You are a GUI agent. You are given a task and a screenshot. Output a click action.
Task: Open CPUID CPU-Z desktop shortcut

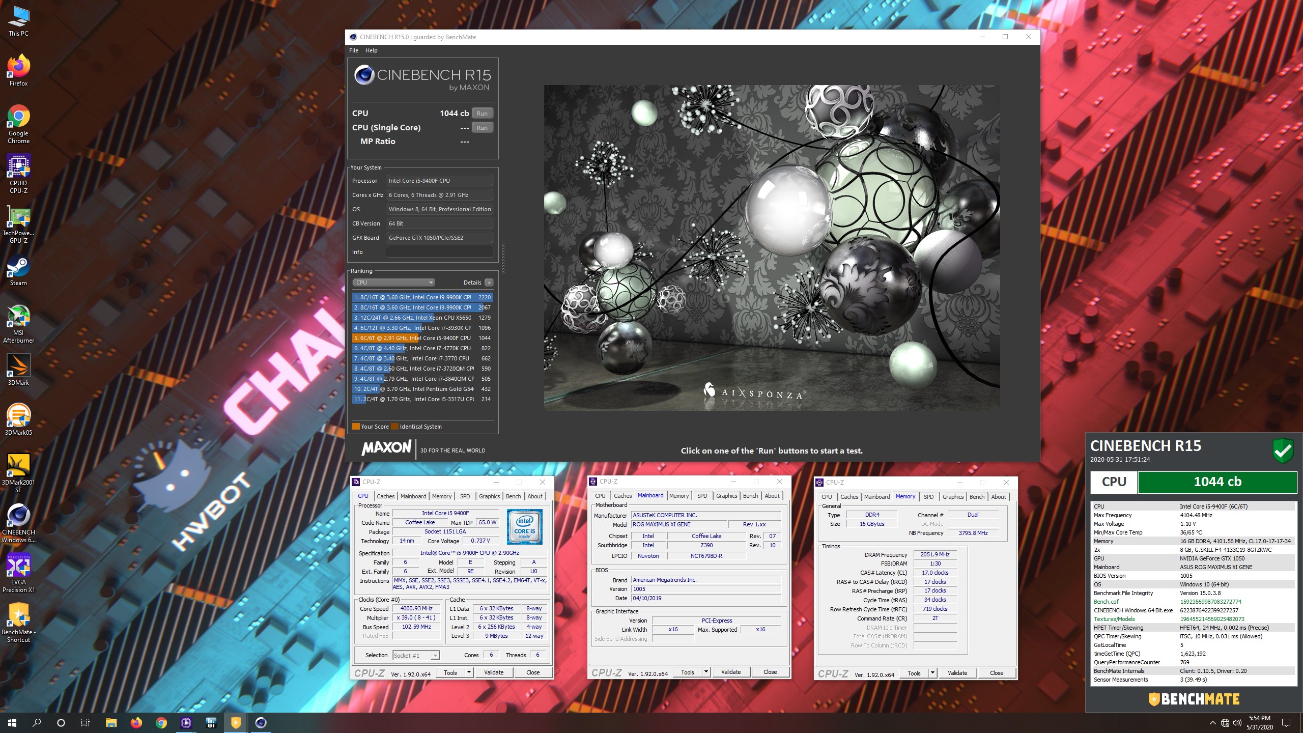coord(19,174)
